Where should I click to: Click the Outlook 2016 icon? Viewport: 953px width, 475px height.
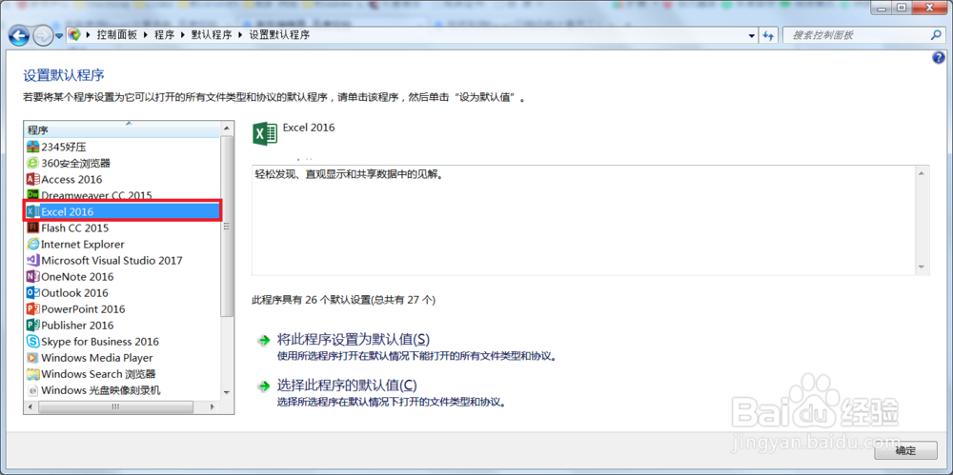[32, 293]
